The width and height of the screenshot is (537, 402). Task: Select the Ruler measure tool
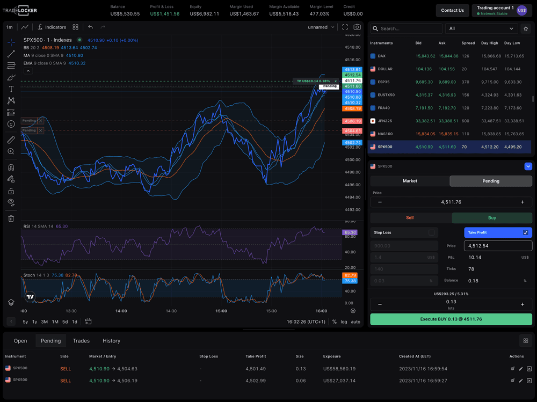(x=11, y=140)
